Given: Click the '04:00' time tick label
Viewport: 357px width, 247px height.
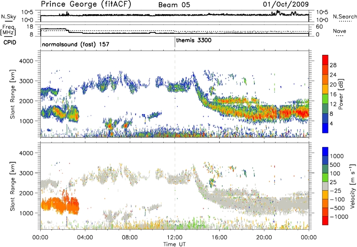Looking at the screenshot, I should 85,238.
